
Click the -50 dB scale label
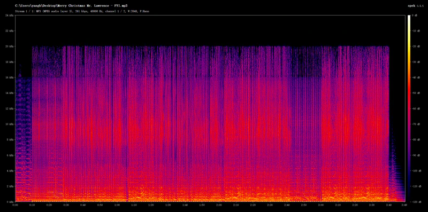pos(416,93)
